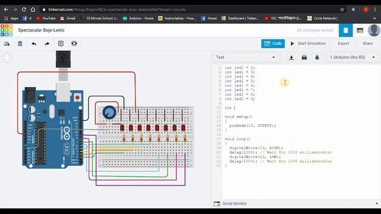Zoom to fit the circuit view
The height and width of the screenshot is (214, 381).
[7, 58]
